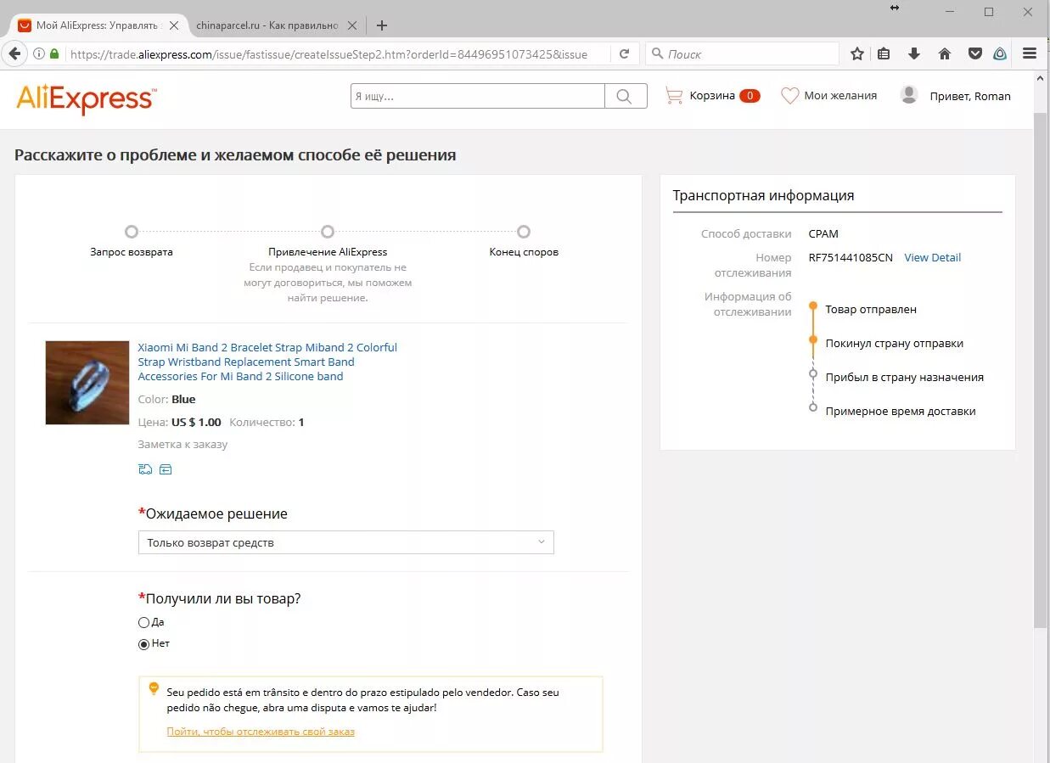Open the Ожидаемое решение dropdown
This screenshot has width=1050, height=763.
pos(346,542)
